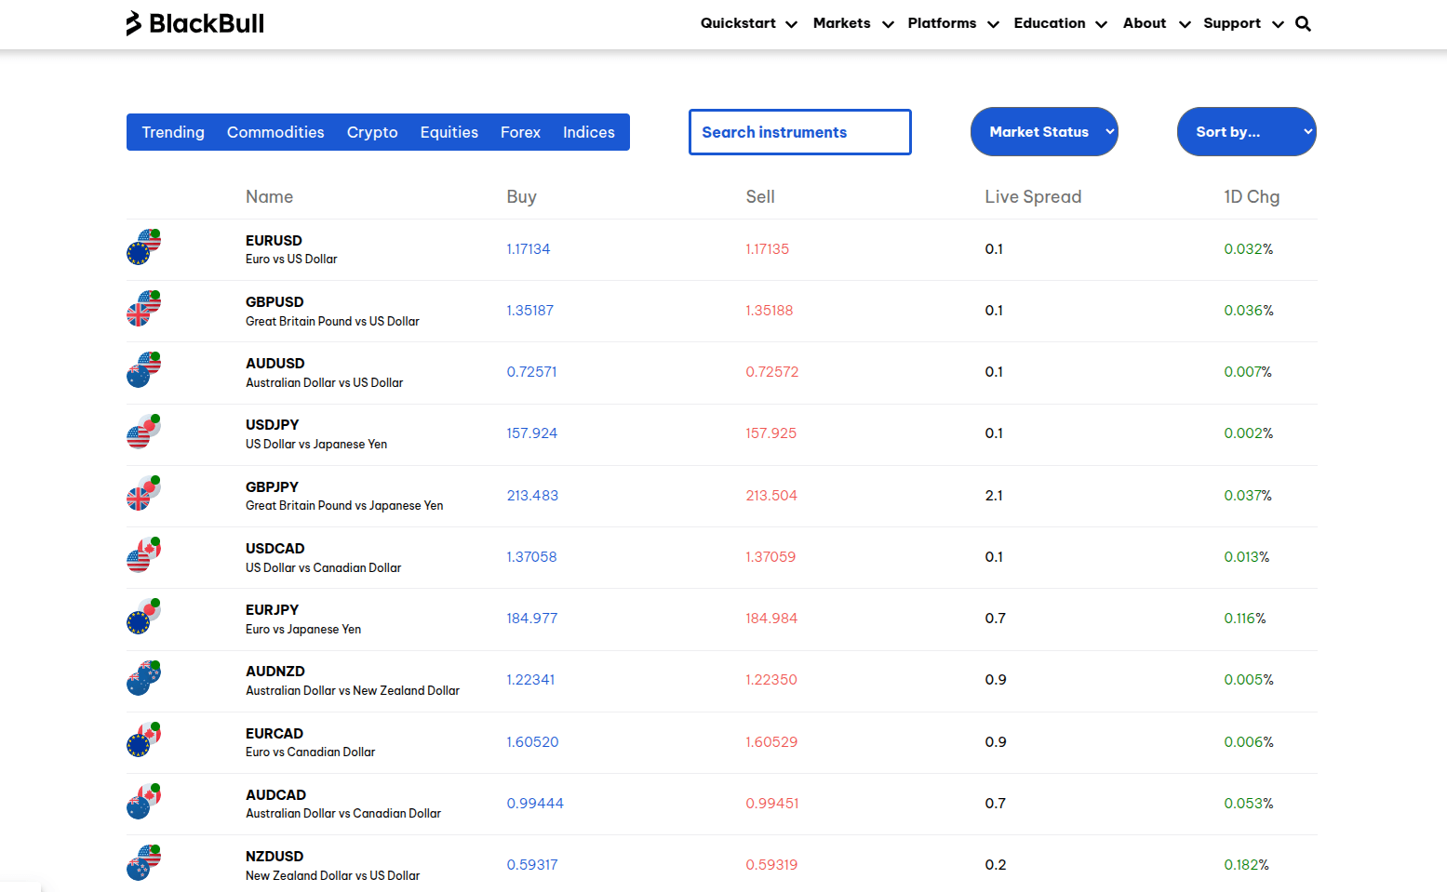Viewport: 1447px width, 892px height.
Task: Click EURUSD buy price 1.17134
Action: (529, 248)
